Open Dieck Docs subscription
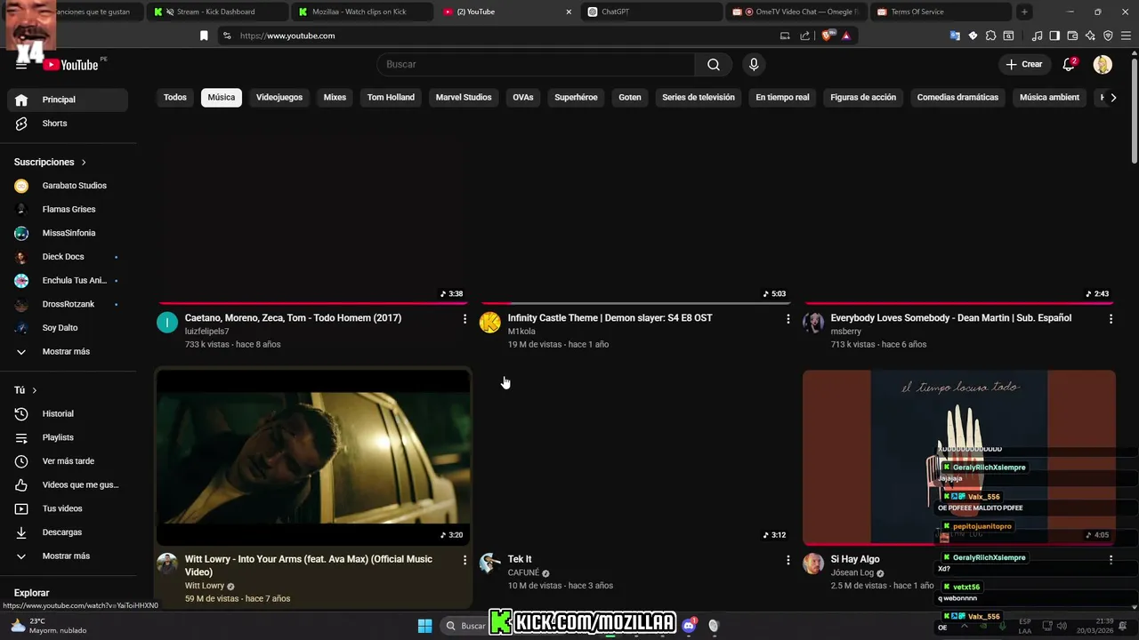This screenshot has height=640, width=1139. 68,257
